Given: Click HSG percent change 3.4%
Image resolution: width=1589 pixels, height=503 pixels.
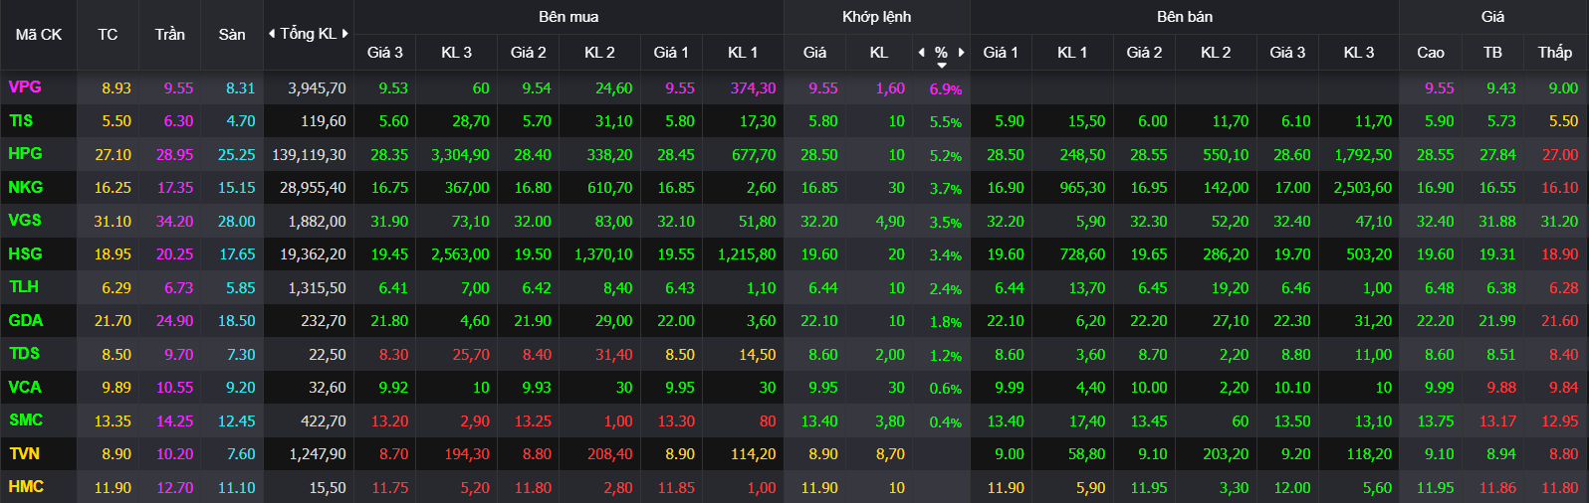Looking at the screenshot, I should (x=946, y=255).
